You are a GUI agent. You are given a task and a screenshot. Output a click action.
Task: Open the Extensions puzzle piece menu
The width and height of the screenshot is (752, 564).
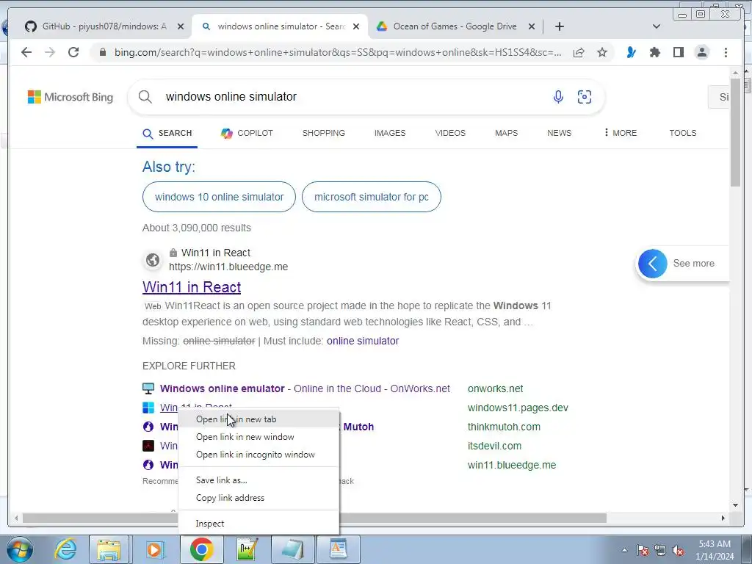tap(654, 52)
